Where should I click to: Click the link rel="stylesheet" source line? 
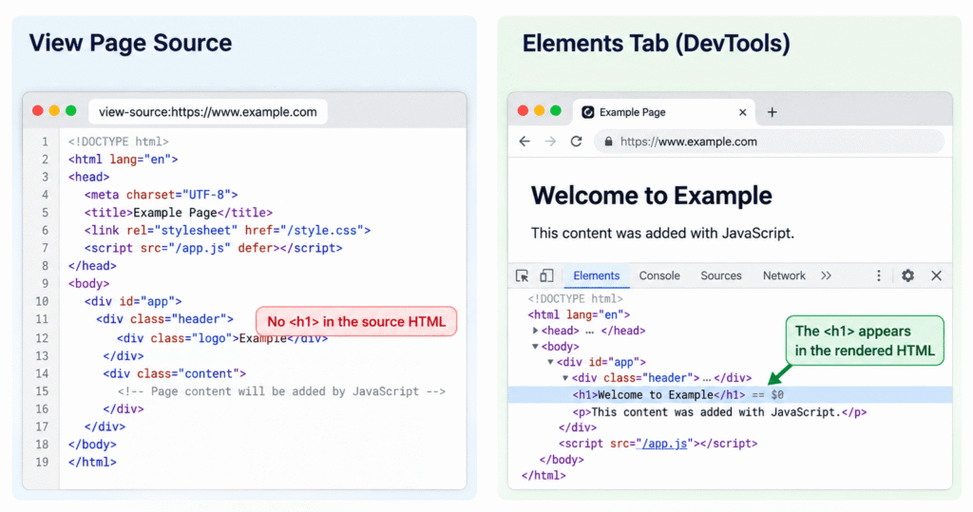click(x=227, y=230)
